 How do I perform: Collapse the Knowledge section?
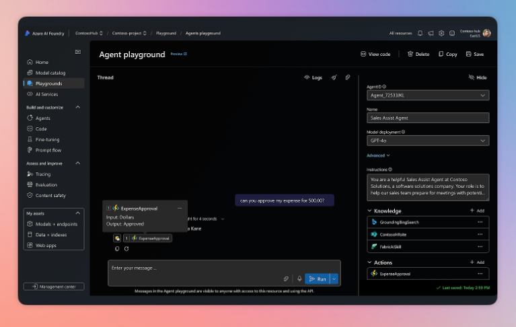point(369,211)
